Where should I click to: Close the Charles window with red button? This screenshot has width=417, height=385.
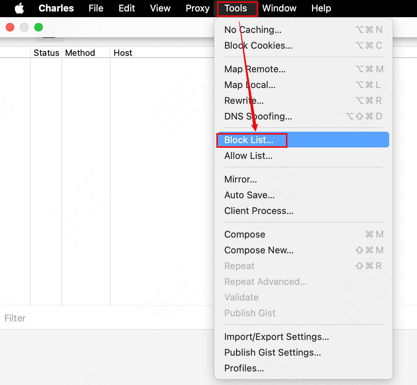point(10,27)
